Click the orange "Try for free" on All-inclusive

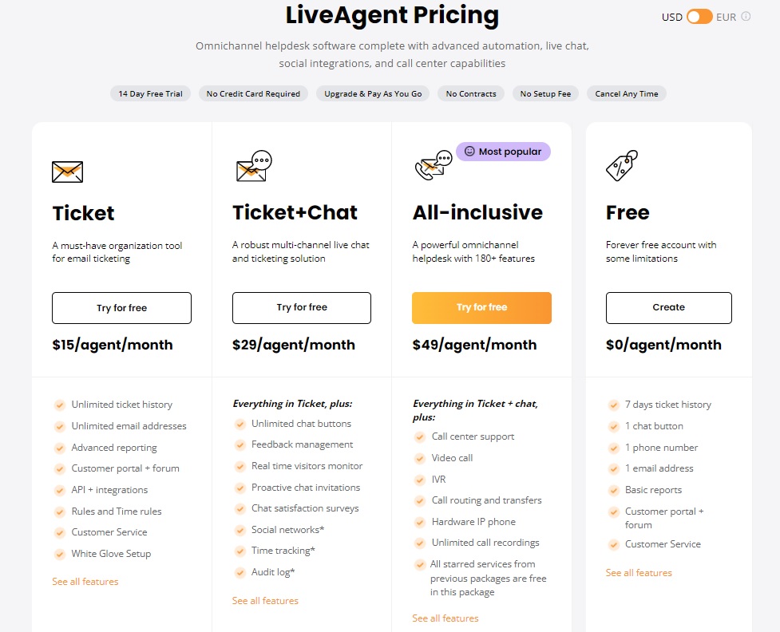click(x=481, y=308)
